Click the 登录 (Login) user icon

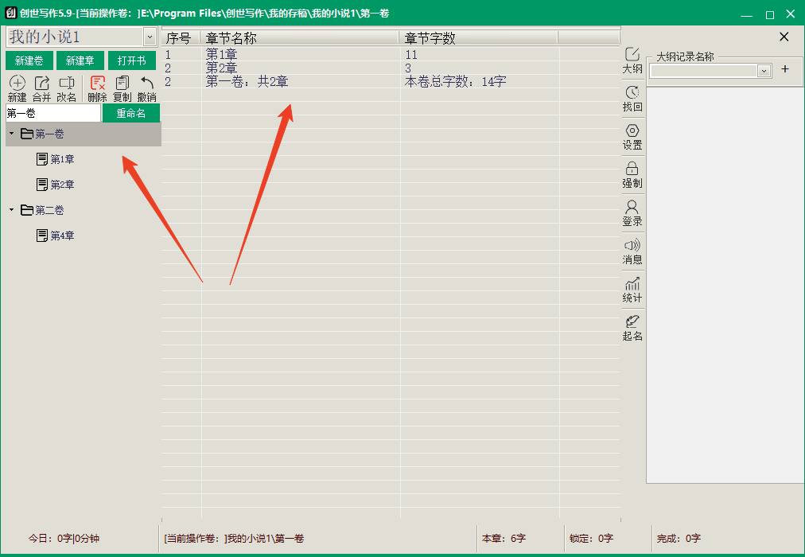coord(632,207)
